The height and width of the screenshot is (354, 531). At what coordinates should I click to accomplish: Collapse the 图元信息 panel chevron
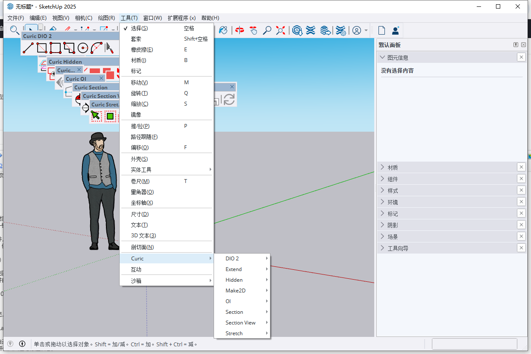coord(382,57)
